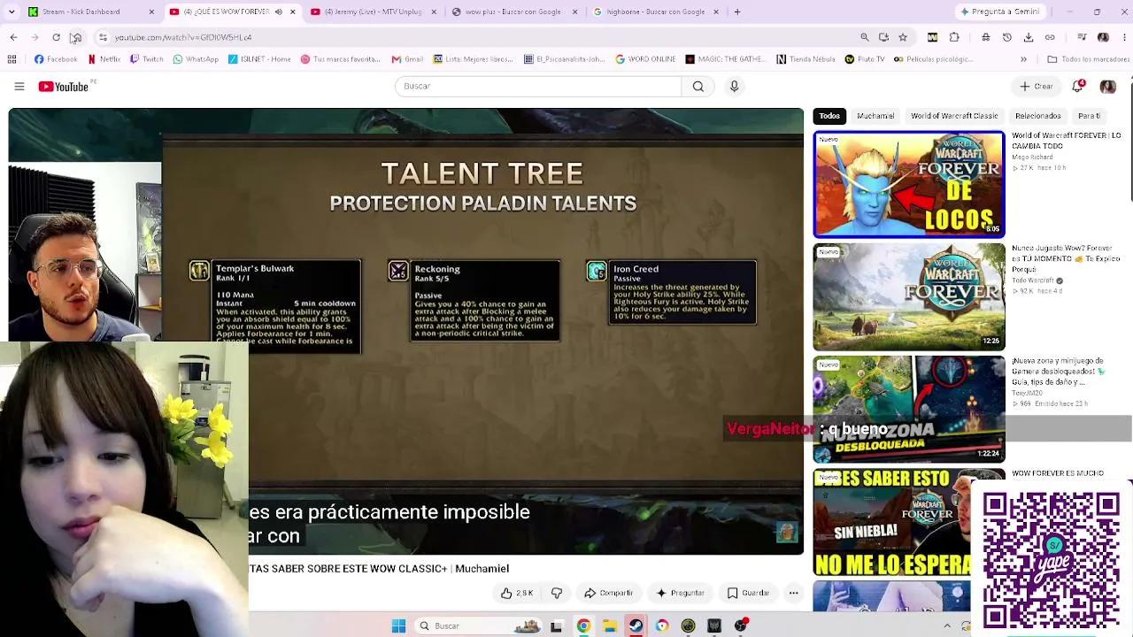Select the World of Warcraft Classic chip
The image size is (1133, 637).
coord(954,116)
